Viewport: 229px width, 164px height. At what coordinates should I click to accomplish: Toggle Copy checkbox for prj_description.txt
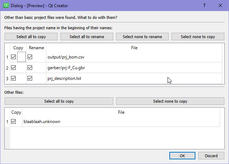pyautogui.click(x=14, y=78)
